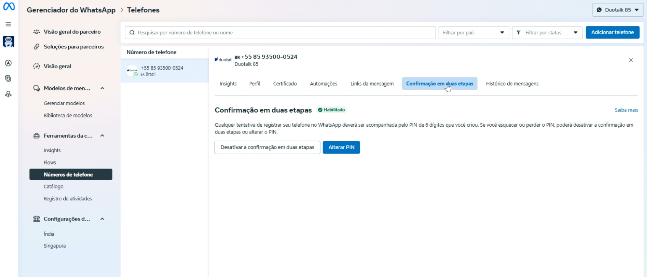Screen dimensions: 647x277
Task: Open the connected-nodes icon in left rail
Action: [x=8, y=94]
